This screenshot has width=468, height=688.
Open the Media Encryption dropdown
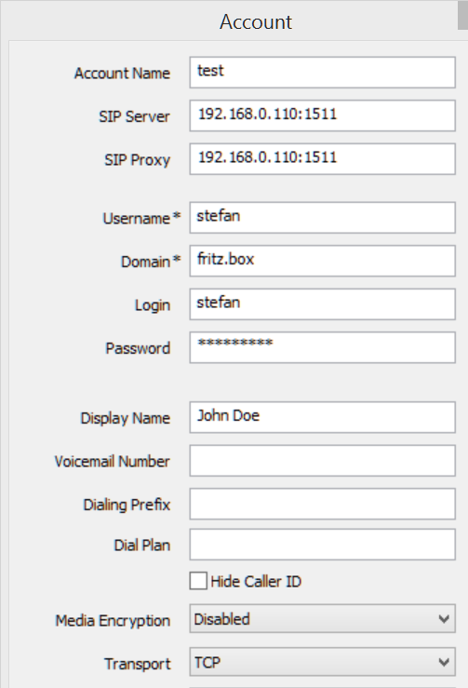(x=322, y=619)
